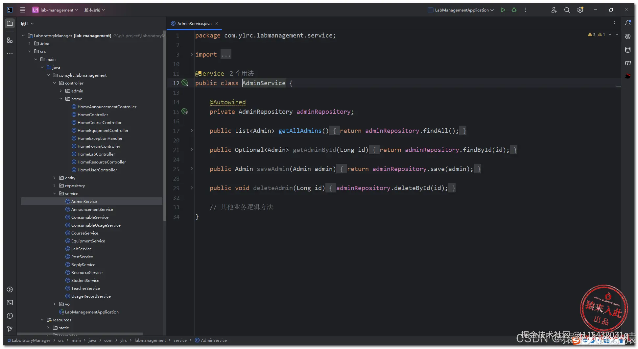The width and height of the screenshot is (638, 349).
Task: Select HomeExceptionHandler in the project tree
Action: 100,138
